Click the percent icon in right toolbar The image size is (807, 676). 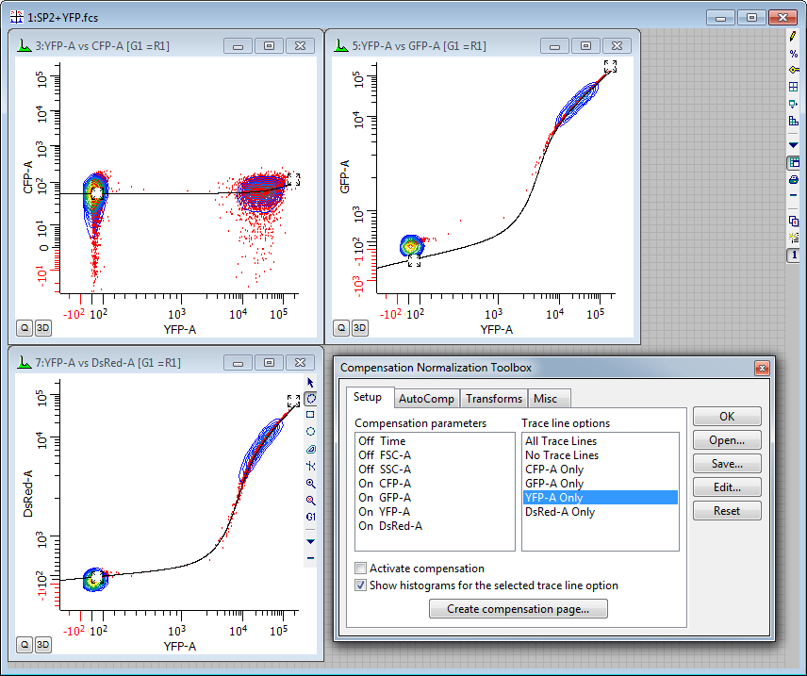click(x=794, y=54)
